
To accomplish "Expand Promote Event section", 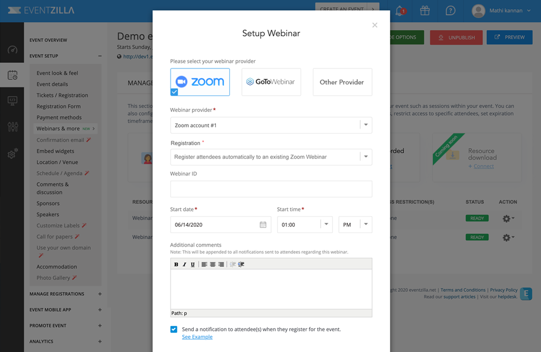I will pos(100,325).
